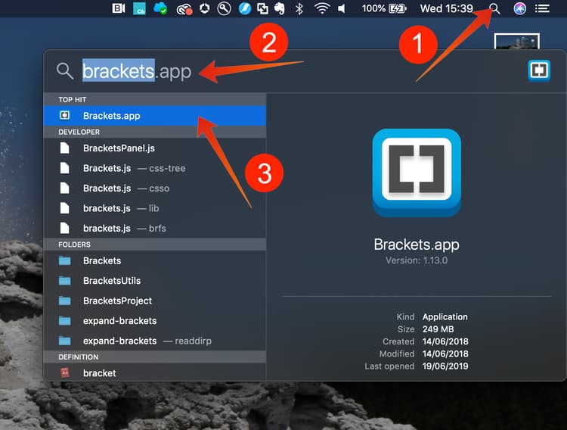Select the bracket dictionary definition
The height and width of the screenshot is (430, 567).
click(x=155, y=372)
